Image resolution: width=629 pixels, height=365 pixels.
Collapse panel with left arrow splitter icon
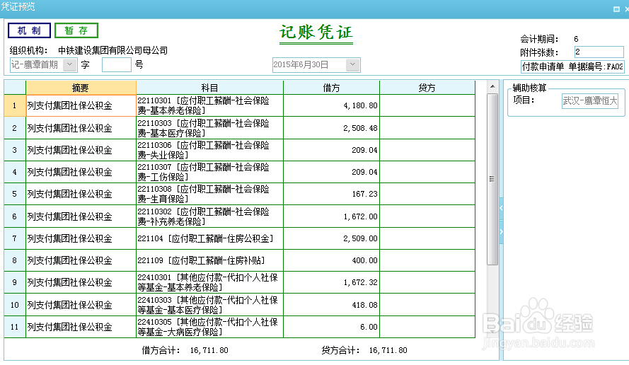pyautogui.click(x=501, y=208)
